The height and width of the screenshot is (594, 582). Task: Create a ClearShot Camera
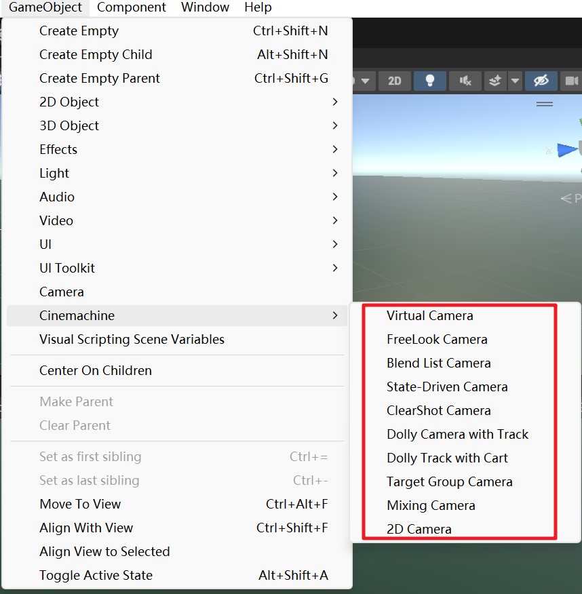click(x=465, y=411)
